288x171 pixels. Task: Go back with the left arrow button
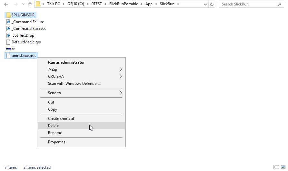(6, 4)
